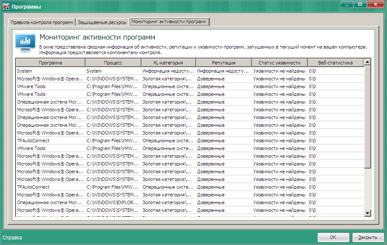Click the Kaspersky logo in title bar
Viewport: 387px width, 245px height.
pos(6,6)
